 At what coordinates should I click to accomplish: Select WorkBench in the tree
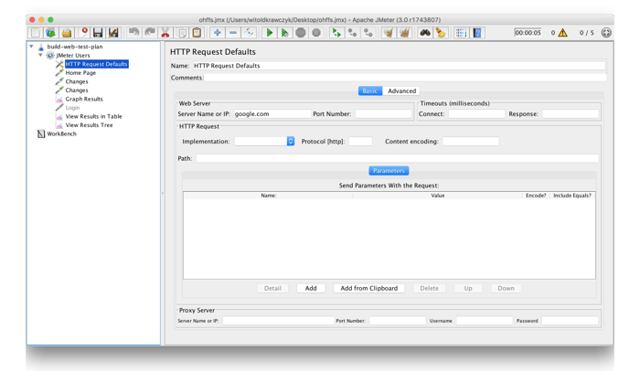coord(61,133)
